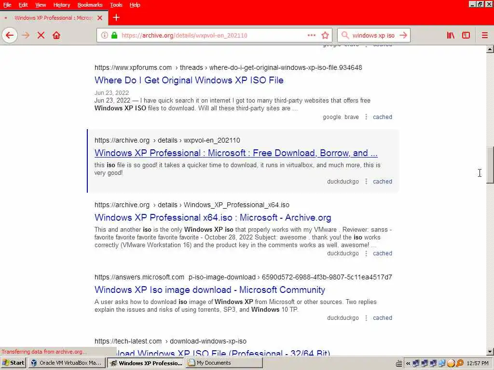
Task: Select the Windows XP Professional browser tab
Action: point(54,18)
